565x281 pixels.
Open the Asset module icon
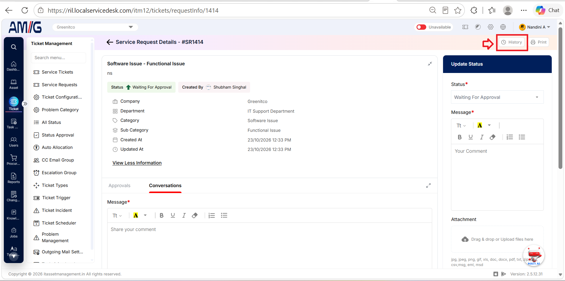tap(14, 84)
